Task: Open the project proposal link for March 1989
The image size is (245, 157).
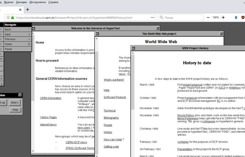Action: point(193,85)
